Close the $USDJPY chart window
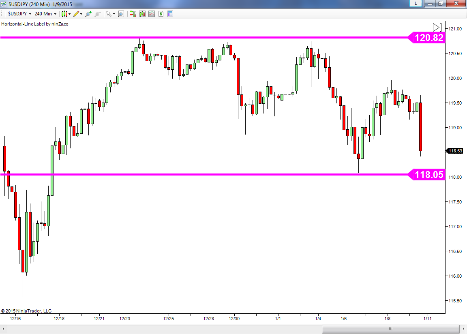467x334 pixels. 456,4
